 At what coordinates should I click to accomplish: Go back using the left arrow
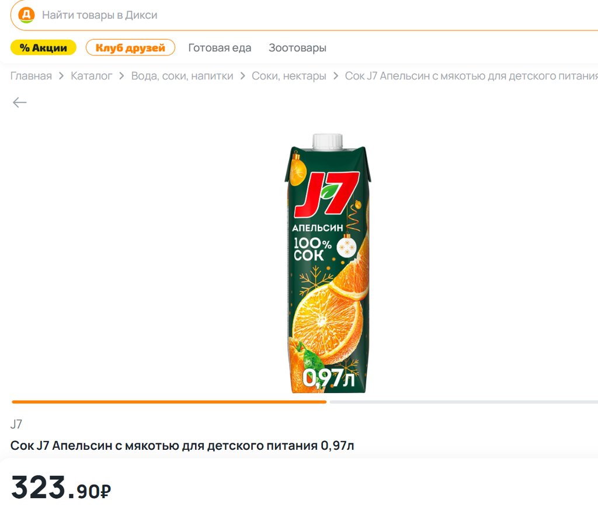click(20, 103)
